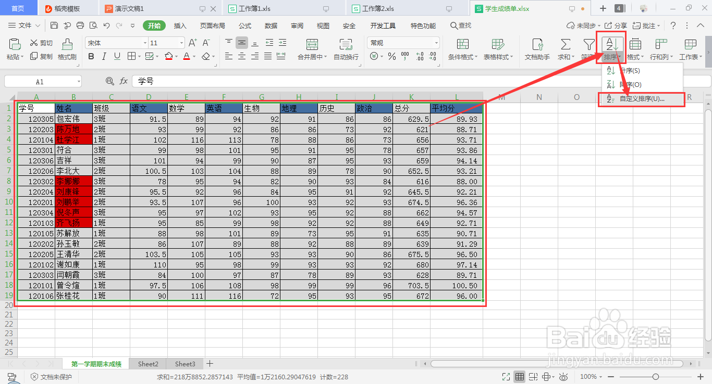This screenshot has width=712, height=384.
Task: Select the Format Painter (格式刷) tool
Action: (x=67, y=49)
